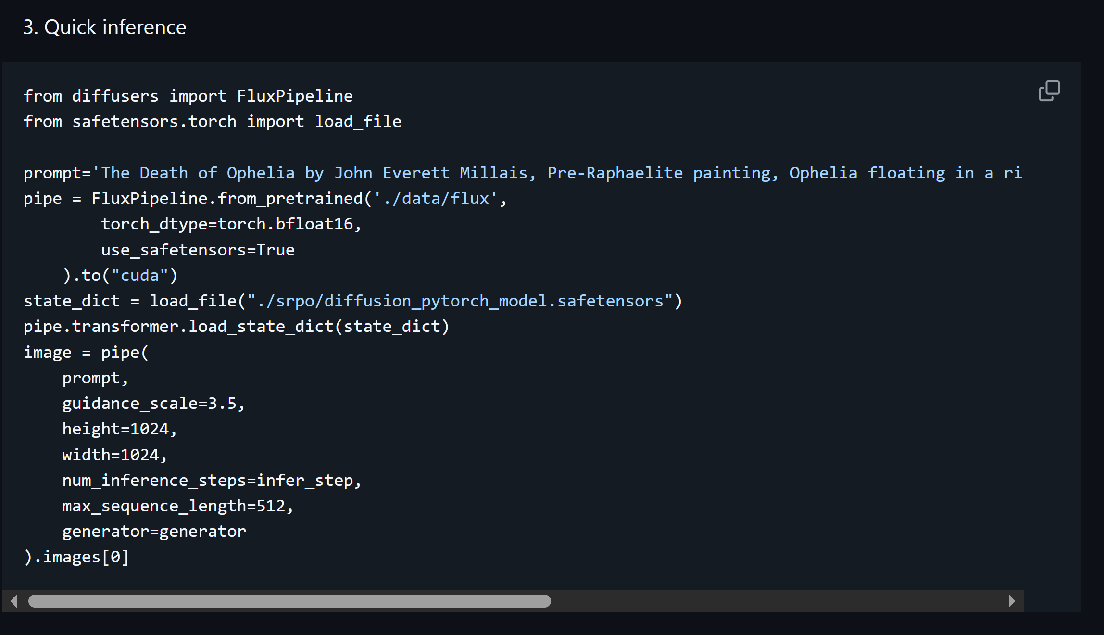The height and width of the screenshot is (635, 1104).
Task: Click 'num_inference_steps=infer_step,' line
Action: 212,481
